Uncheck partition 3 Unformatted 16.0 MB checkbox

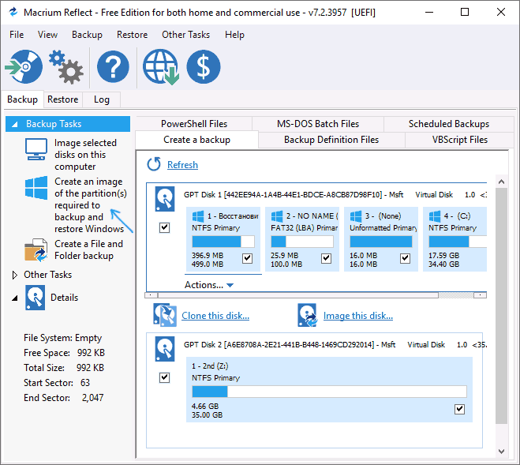click(406, 258)
